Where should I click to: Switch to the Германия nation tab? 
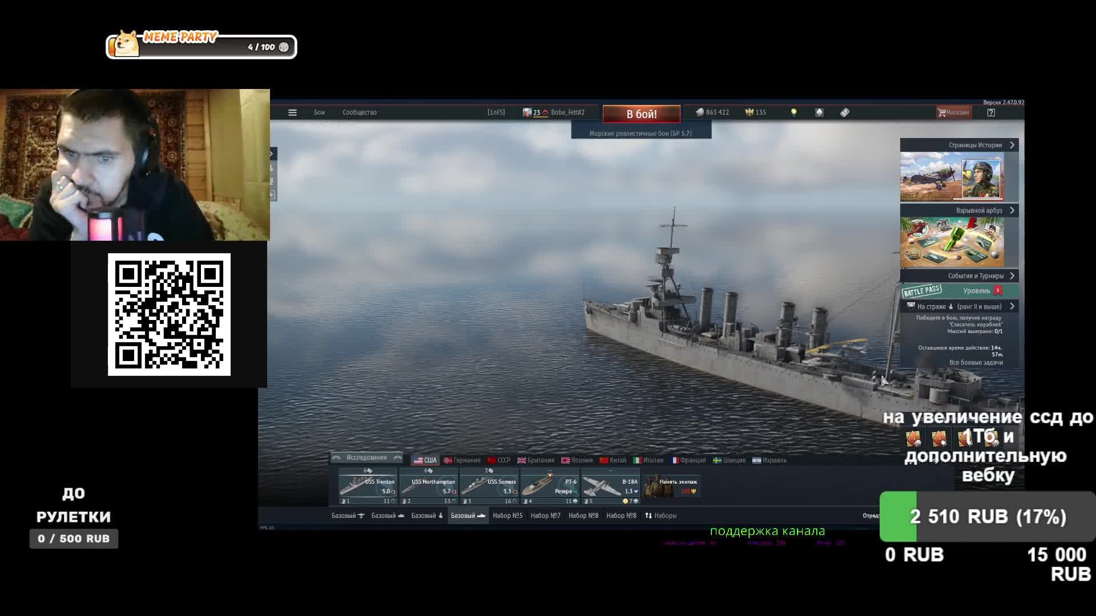[462, 460]
